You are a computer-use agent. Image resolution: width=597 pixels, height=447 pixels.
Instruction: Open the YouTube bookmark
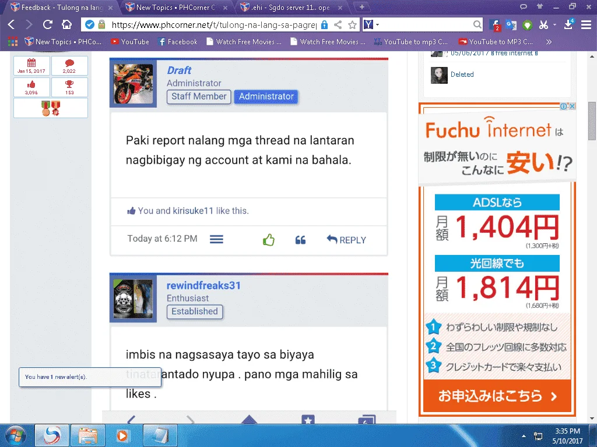click(x=130, y=42)
